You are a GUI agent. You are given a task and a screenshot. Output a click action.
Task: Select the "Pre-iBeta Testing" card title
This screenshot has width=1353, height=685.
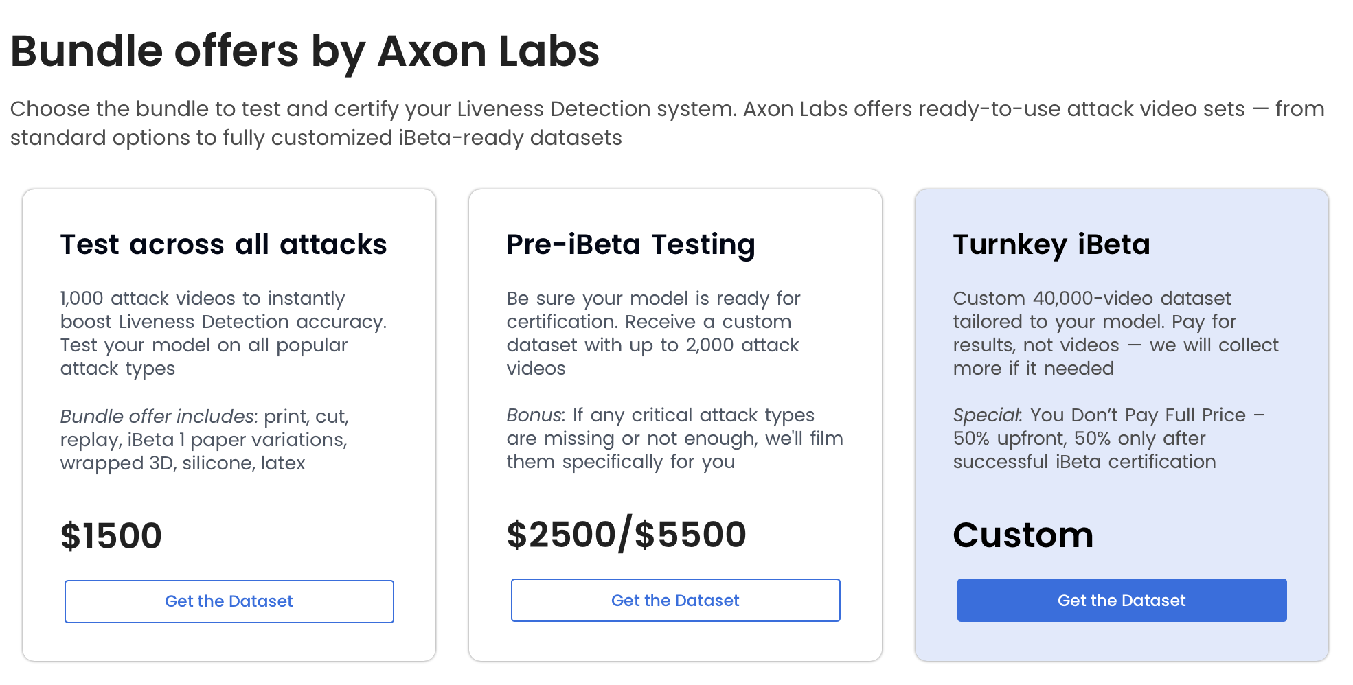click(630, 244)
